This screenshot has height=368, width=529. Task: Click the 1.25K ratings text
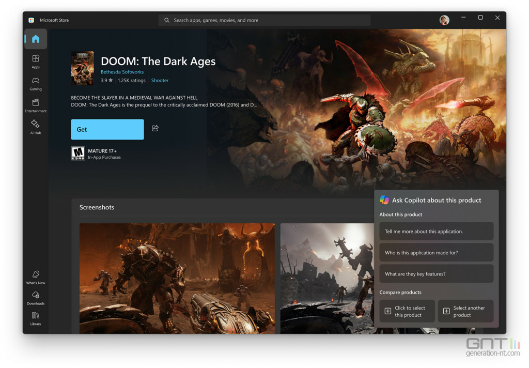[132, 80]
